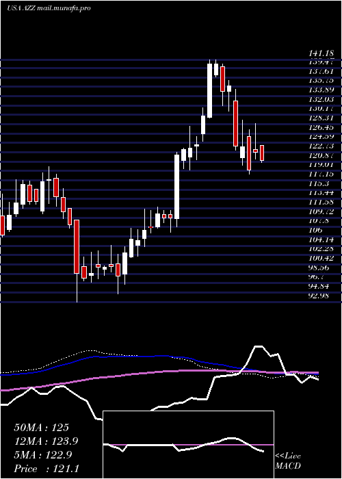Click the 119.01 price axis label
This screenshot has height=479, width=342.
click(321, 164)
